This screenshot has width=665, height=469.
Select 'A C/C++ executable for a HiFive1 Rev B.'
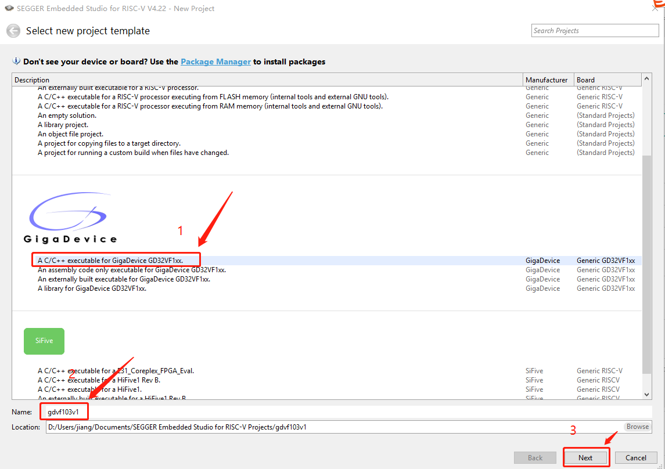[326, 380]
